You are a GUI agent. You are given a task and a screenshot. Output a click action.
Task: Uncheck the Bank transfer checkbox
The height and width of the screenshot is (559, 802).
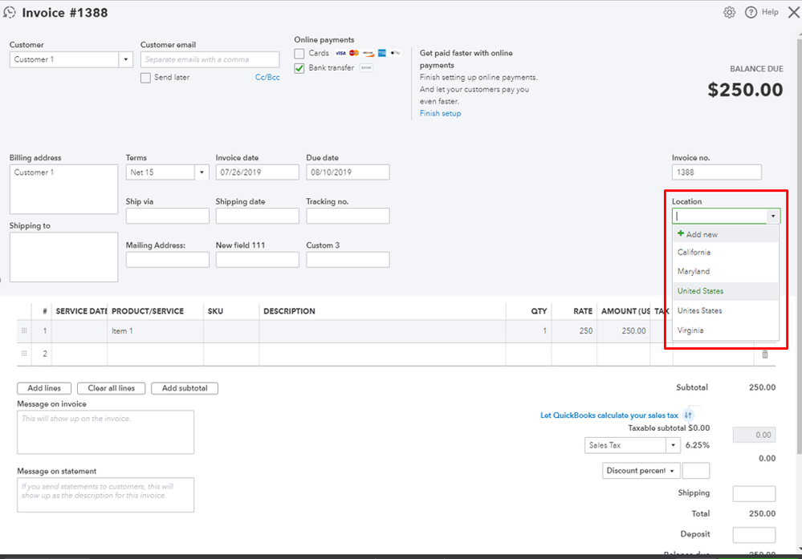point(299,68)
